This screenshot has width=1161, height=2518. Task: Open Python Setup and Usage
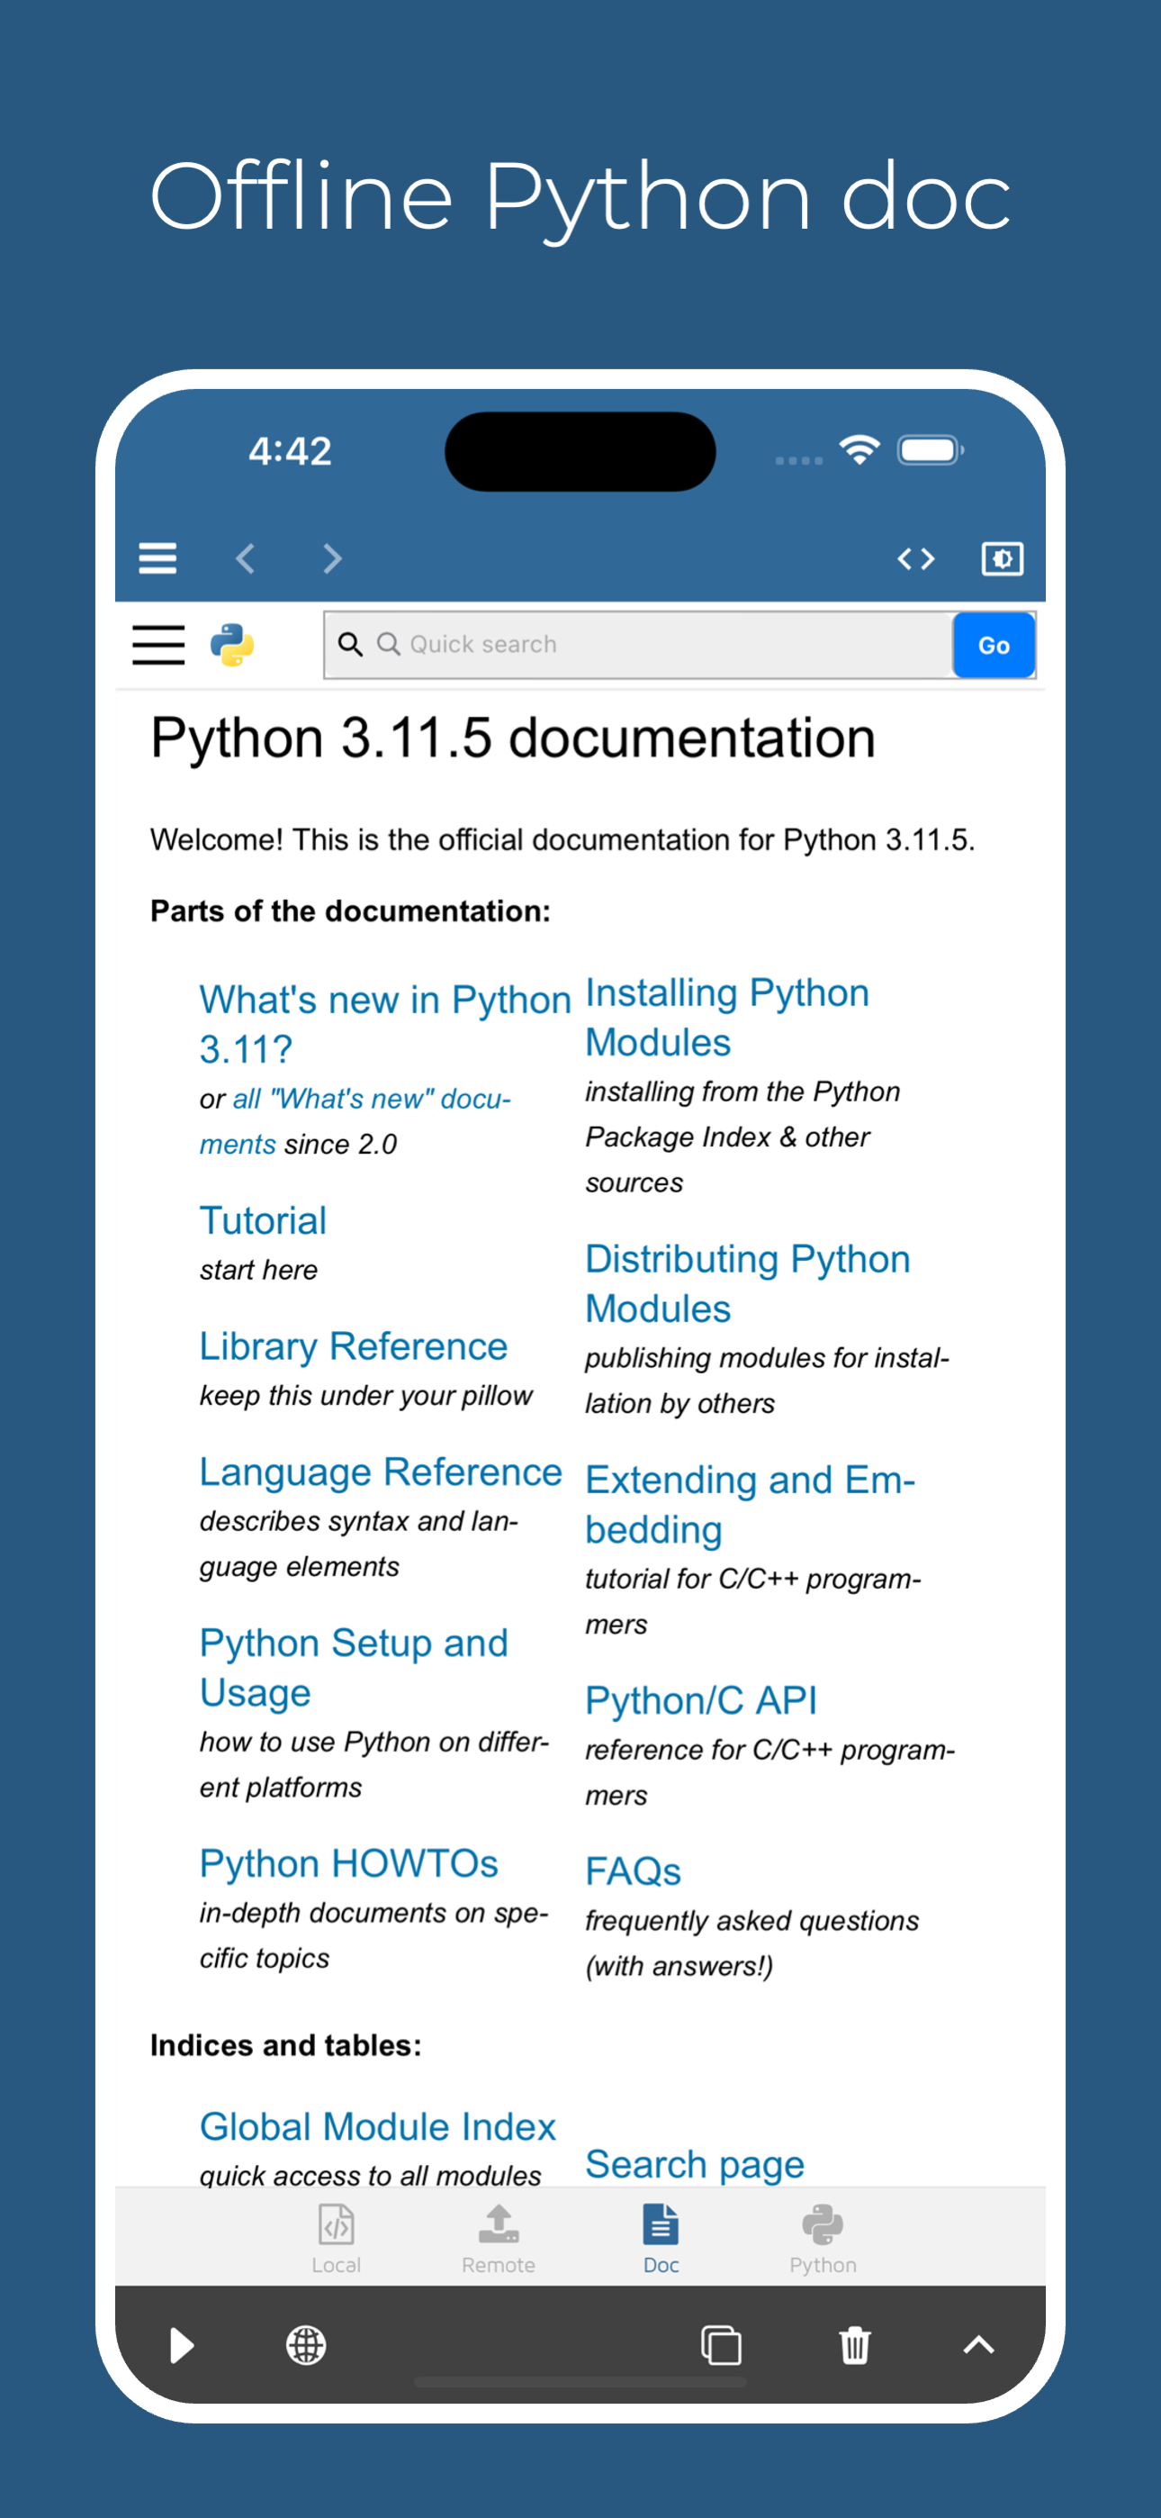pyautogui.click(x=354, y=1668)
